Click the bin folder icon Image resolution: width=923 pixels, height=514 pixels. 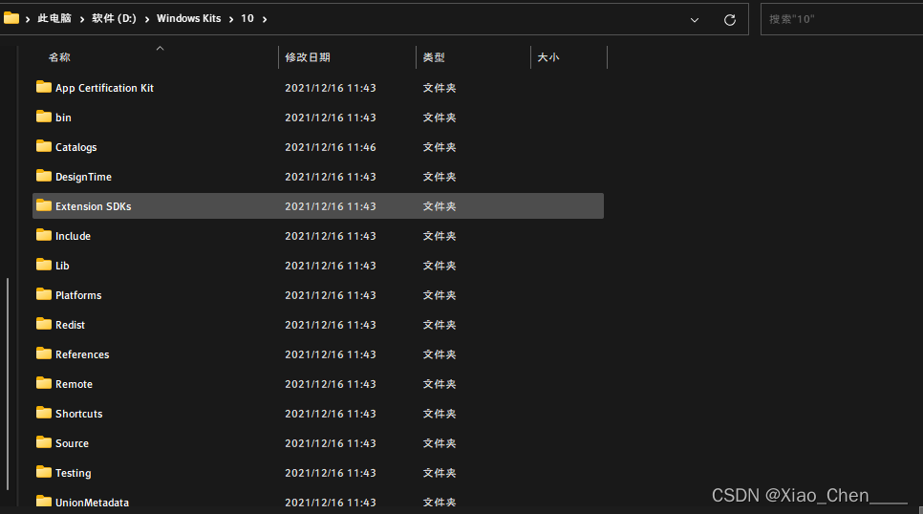tap(44, 117)
